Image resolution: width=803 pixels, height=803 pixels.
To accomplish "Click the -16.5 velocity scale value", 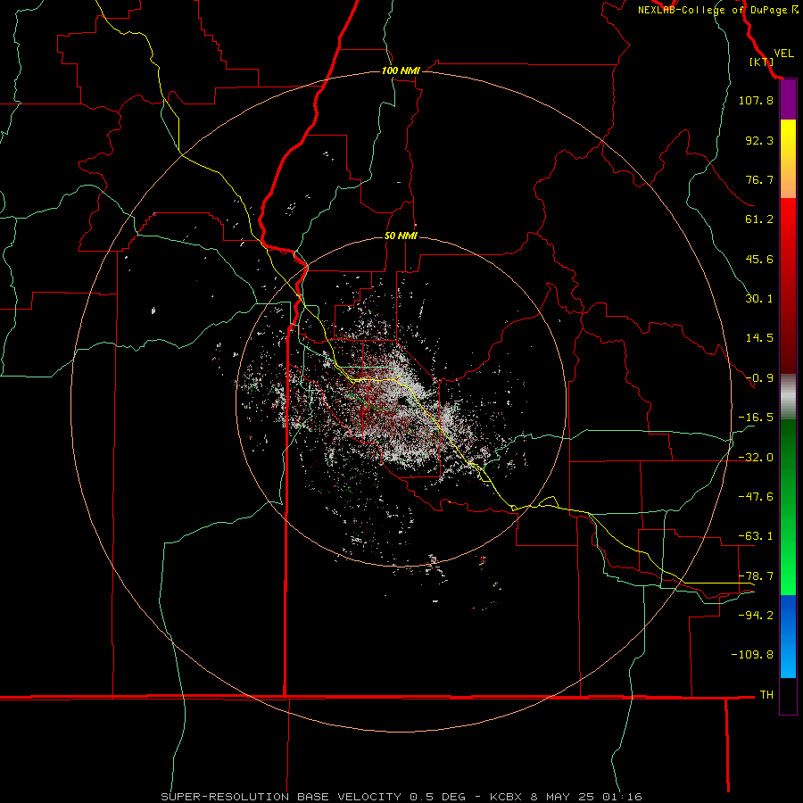I will pyautogui.click(x=756, y=418).
